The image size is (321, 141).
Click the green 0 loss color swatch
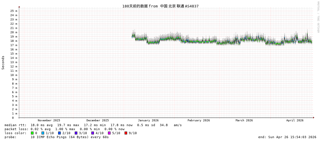point(32,133)
